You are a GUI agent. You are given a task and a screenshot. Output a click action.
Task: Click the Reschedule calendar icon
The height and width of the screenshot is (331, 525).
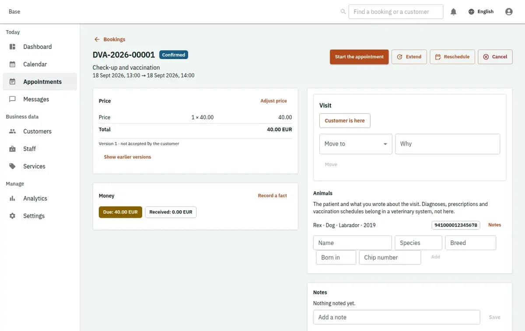click(438, 57)
